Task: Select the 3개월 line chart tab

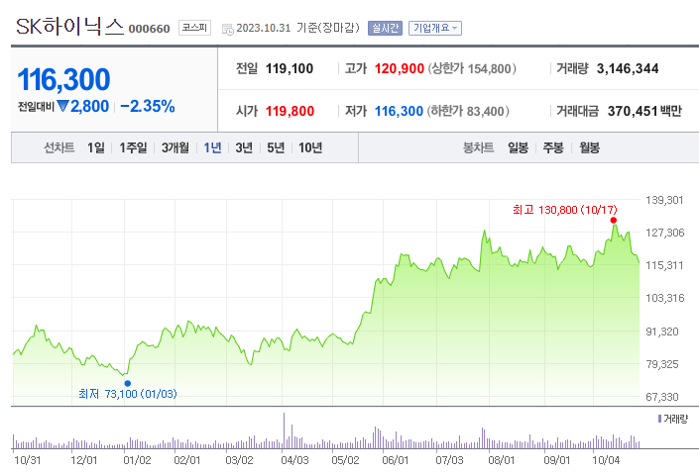Action: coord(175,147)
